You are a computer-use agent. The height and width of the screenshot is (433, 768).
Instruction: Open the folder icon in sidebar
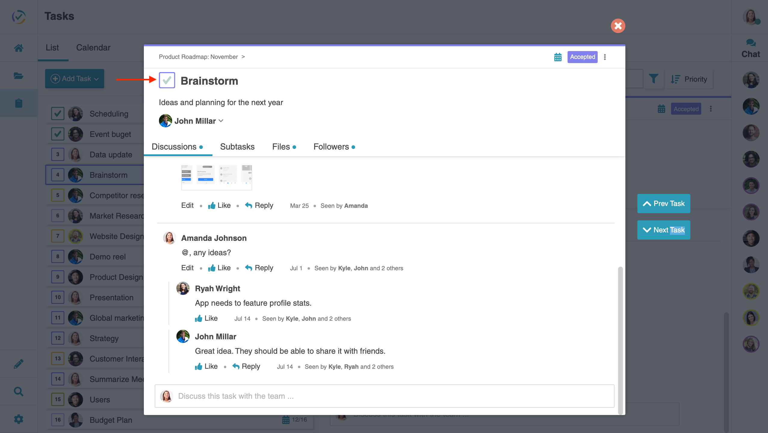click(x=19, y=76)
